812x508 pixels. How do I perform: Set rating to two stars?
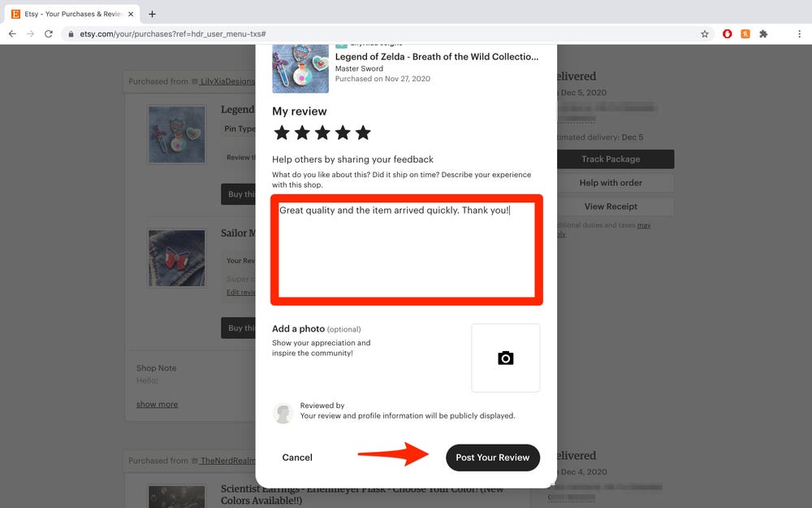point(302,132)
